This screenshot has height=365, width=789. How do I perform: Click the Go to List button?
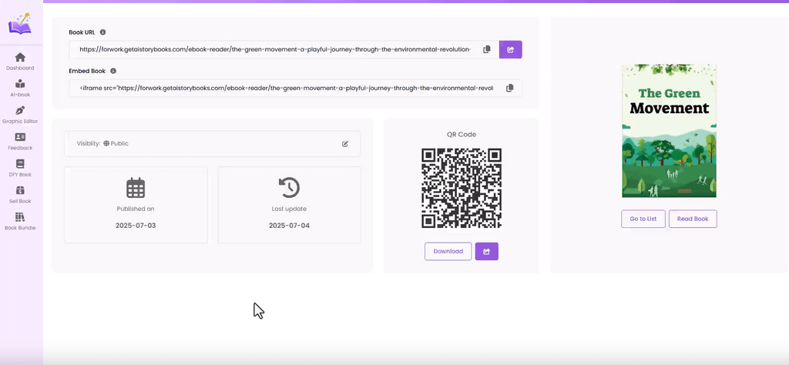(x=643, y=219)
